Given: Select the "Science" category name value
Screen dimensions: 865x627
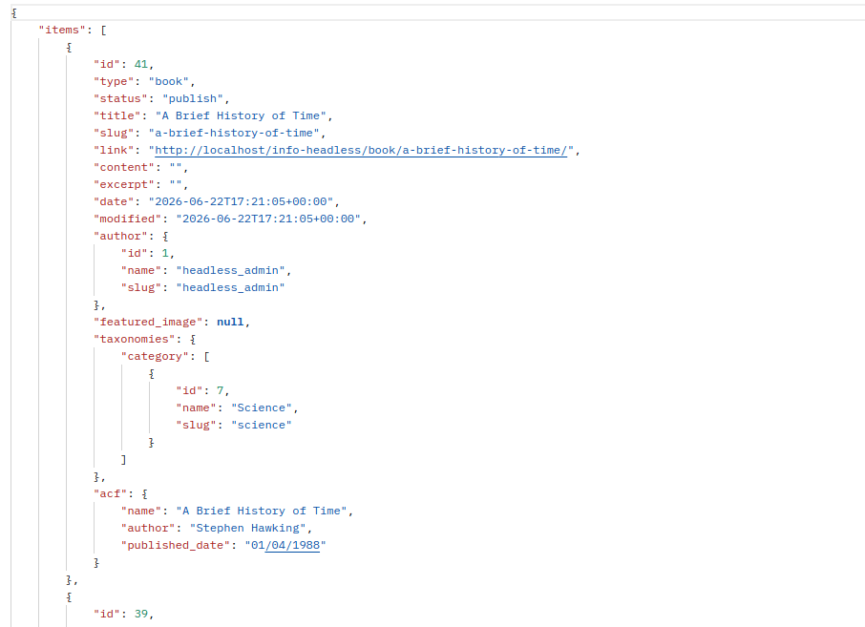Looking at the screenshot, I should (x=262, y=408).
